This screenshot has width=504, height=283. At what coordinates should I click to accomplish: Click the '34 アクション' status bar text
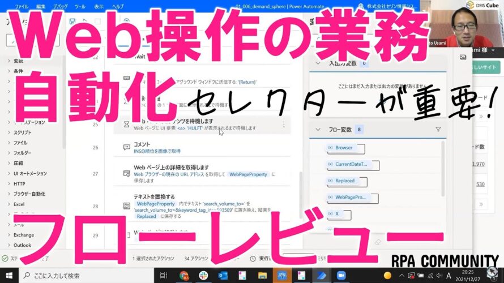click(196, 258)
